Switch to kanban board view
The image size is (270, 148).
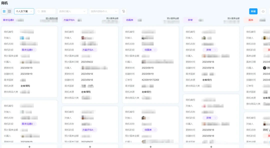tap(4, 11)
